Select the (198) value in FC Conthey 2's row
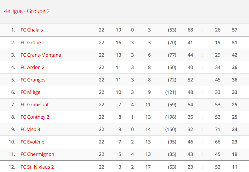The height and width of the screenshot is (172, 249). (171, 117)
